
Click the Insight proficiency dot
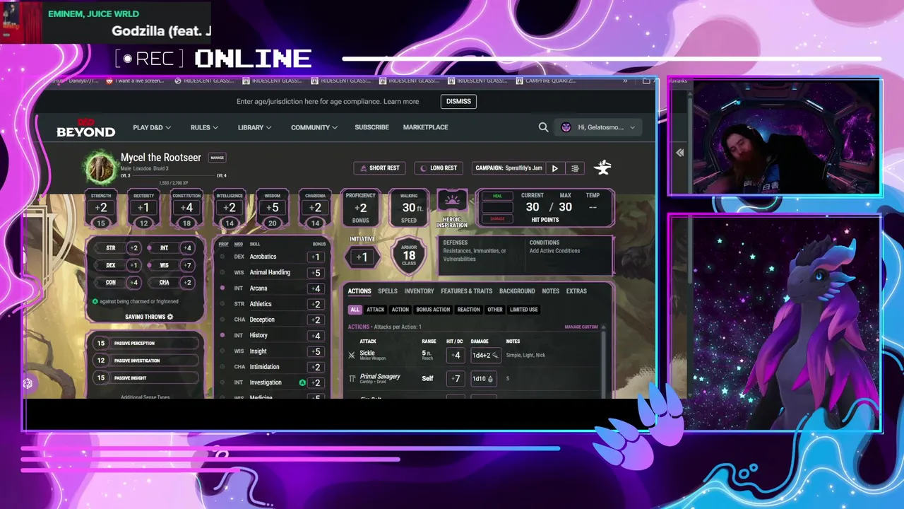(x=222, y=351)
